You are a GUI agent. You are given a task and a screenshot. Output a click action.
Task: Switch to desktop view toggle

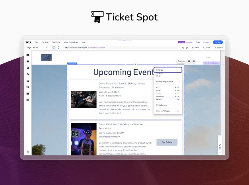tap(54, 48)
